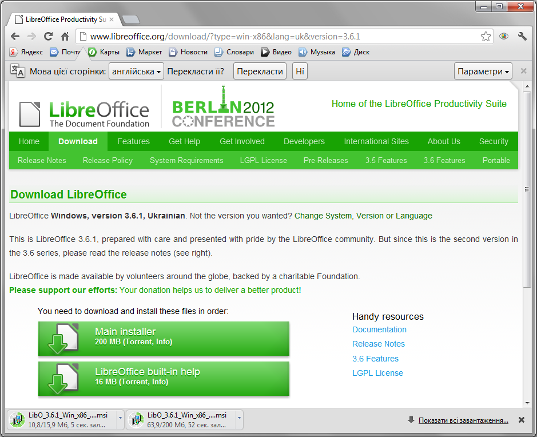Decline translation with the Ні button

pyautogui.click(x=300, y=71)
